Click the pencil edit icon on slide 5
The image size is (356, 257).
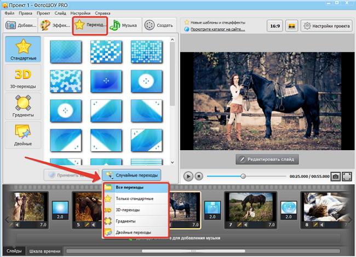pyautogui.click(x=87, y=225)
